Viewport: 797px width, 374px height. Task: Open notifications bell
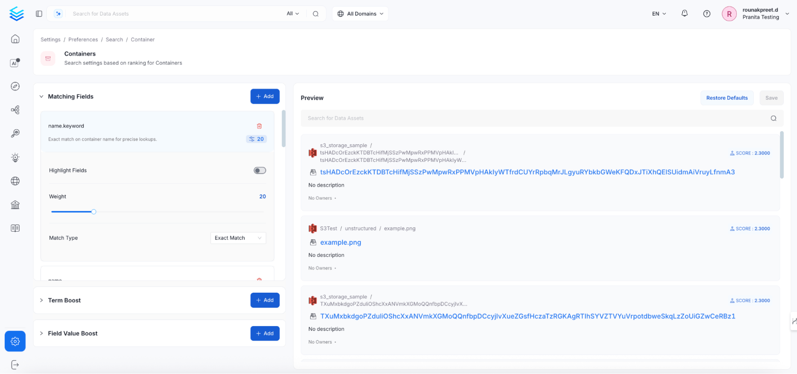tap(684, 14)
